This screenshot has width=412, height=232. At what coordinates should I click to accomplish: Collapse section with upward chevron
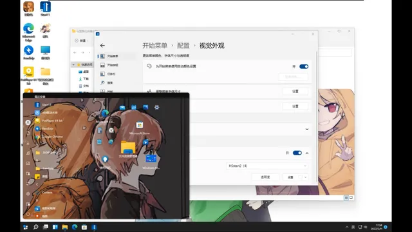307,153
